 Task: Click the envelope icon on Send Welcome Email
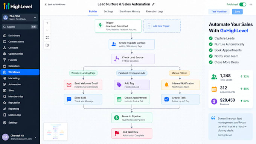69,85
